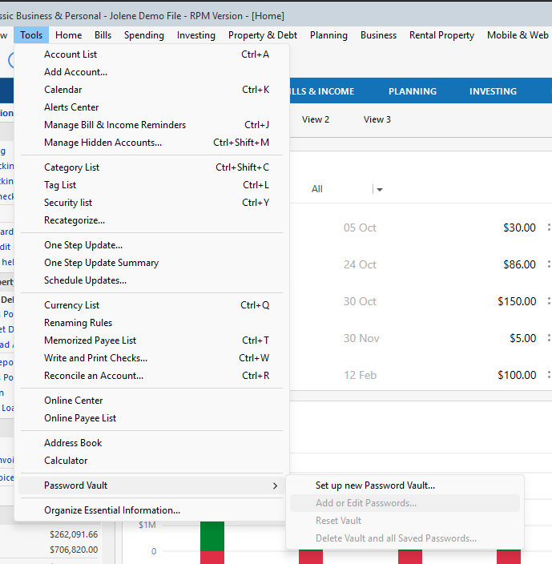The image size is (552, 564).
Task: Open Tag List
Action: (151, 185)
